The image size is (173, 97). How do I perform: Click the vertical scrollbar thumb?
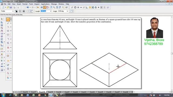point(172,53)
